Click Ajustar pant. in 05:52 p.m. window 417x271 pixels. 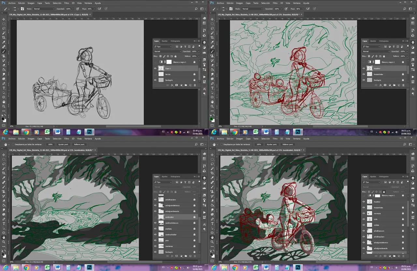(271, 144)
